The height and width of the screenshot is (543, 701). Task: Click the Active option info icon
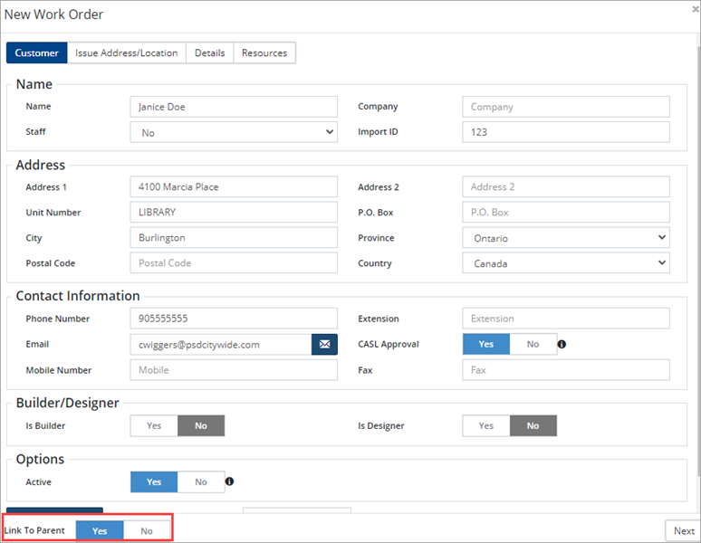[229, 482]
